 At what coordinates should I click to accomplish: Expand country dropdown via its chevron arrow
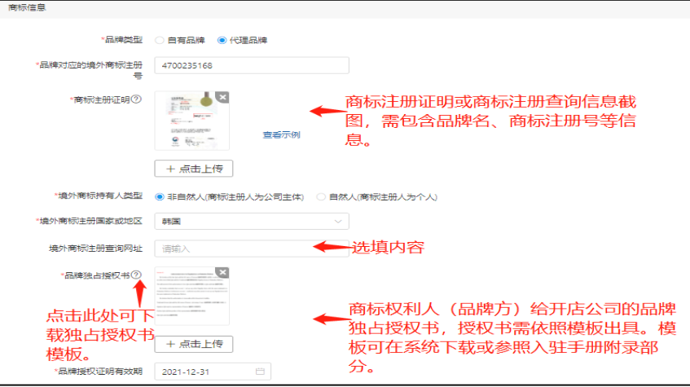click(337, 221)
